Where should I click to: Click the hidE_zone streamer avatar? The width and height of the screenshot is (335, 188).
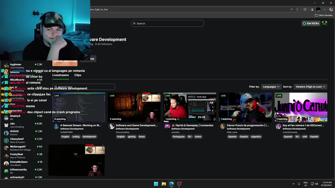click(x=223, y=127)
